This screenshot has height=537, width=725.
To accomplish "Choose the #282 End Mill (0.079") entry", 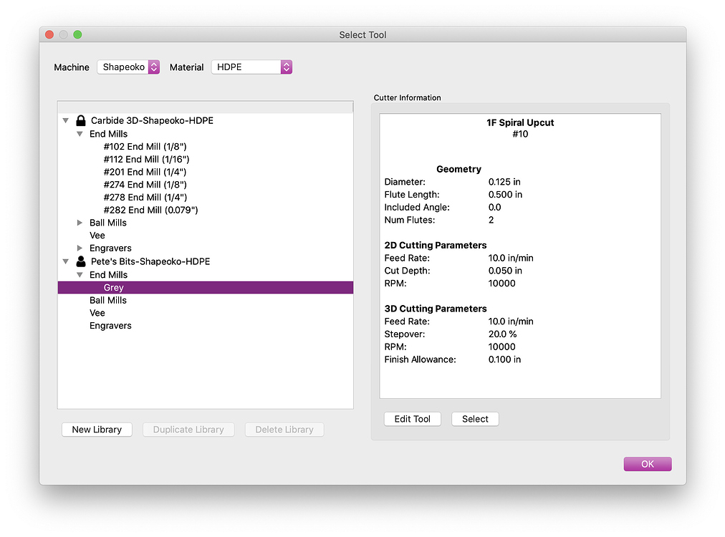I will click(150, 210).
